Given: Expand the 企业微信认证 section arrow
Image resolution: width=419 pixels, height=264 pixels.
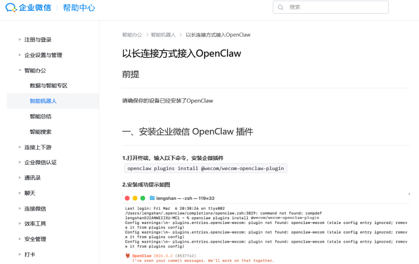Looking at the screenshot, I should [20, 162].
